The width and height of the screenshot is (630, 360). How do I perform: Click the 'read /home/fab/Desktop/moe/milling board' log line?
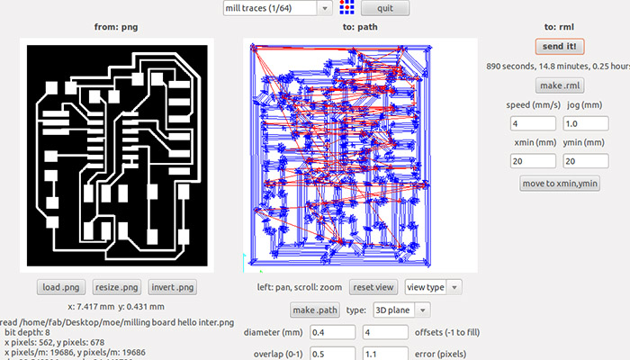117,322
